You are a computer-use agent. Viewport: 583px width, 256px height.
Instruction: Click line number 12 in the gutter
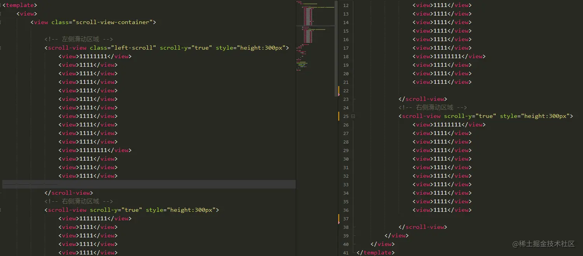[346, 5]
